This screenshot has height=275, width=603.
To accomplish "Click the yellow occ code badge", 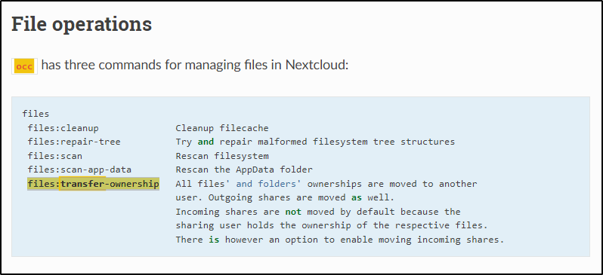I will pyautogui.click(x=25, y=66).
